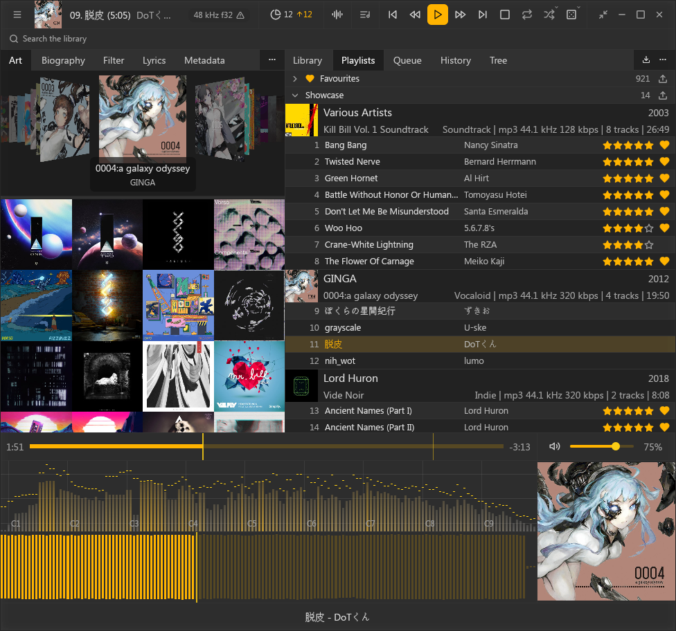676x631 pixels.
Task: Rewind the current track
Action: tap(415, 15)
